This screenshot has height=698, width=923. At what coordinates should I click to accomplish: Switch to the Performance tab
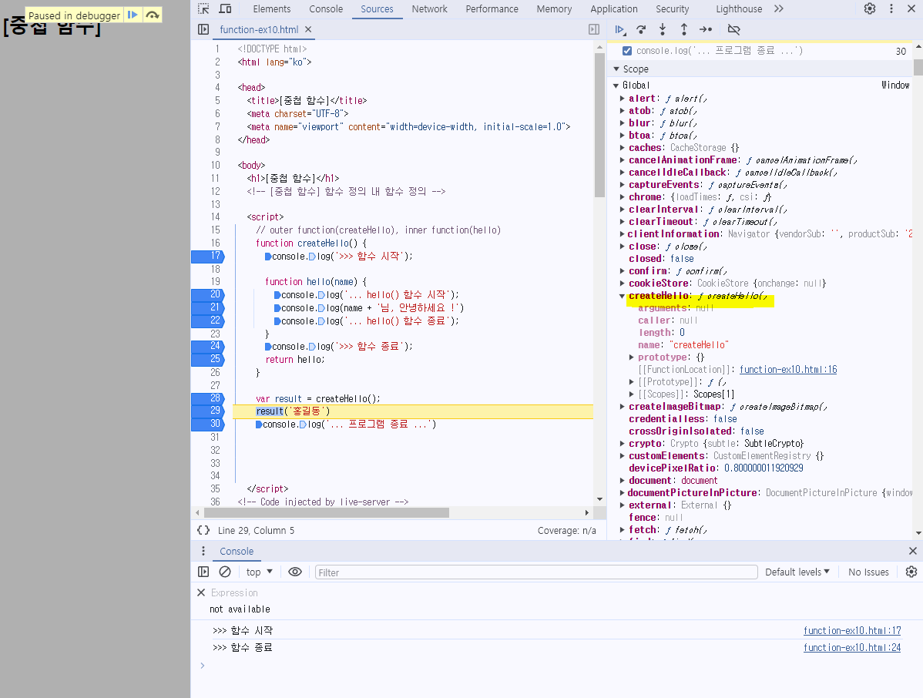pos(492,8)
